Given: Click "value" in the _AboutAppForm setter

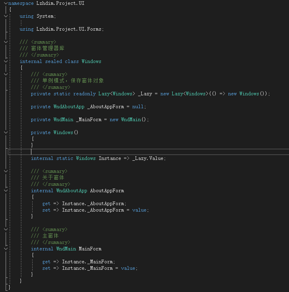Looking at the screenshot, I should (x=139, y=210).
